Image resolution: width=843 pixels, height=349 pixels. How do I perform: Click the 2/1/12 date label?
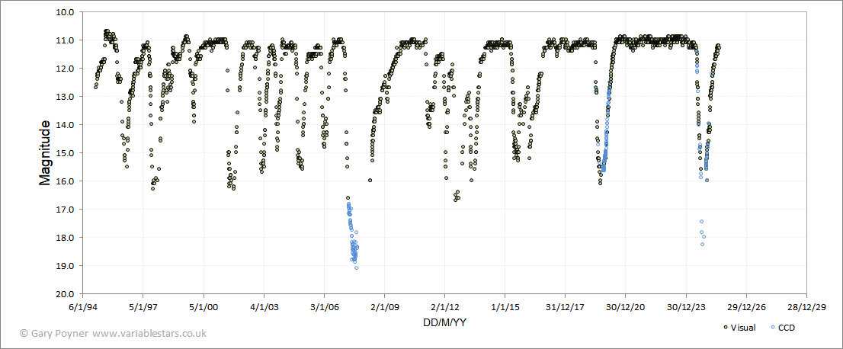(x=444, y=308)
